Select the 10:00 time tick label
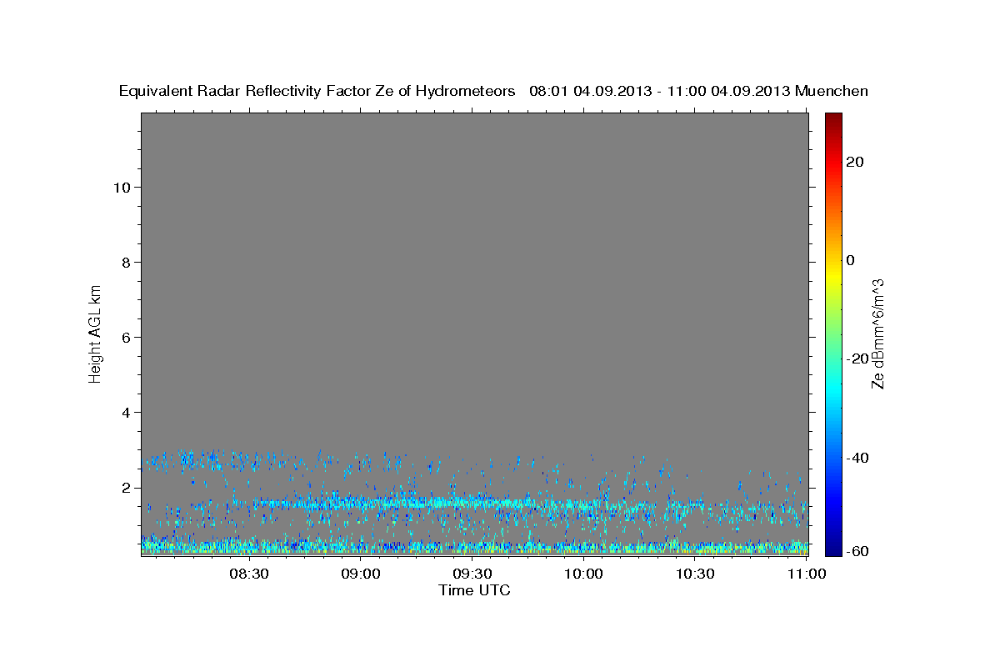The height and width of the screenshot is (667, 1000). [583, 574]
